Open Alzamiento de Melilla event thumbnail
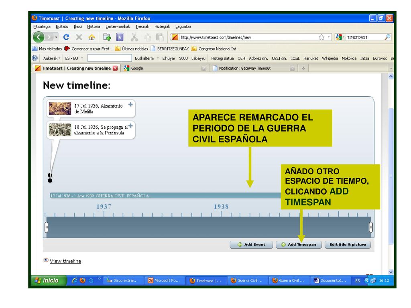411x308 pixels. [x=60, y=109]
